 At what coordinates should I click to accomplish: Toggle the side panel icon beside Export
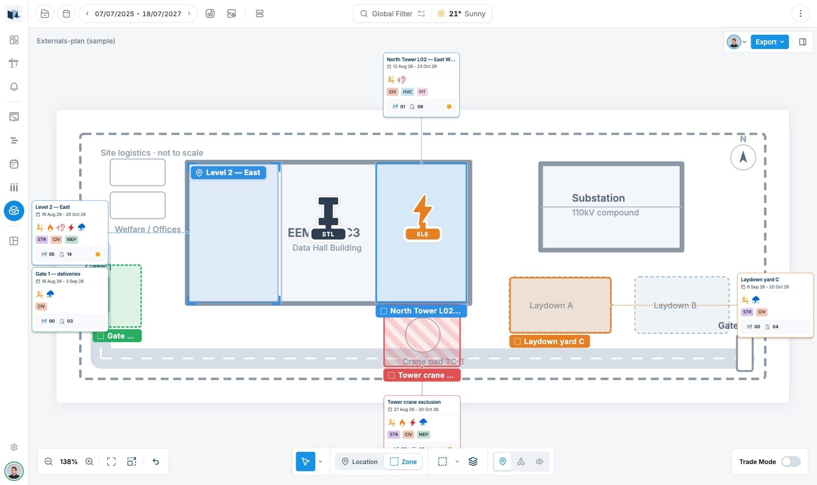803,42
